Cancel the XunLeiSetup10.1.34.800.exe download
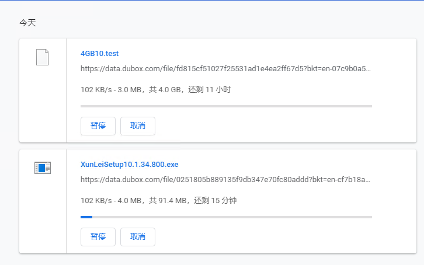The image size is (424, 265). [x=138, y=237]
